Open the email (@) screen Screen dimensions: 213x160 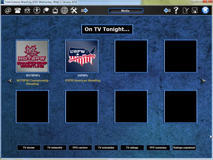click(8, 10)
